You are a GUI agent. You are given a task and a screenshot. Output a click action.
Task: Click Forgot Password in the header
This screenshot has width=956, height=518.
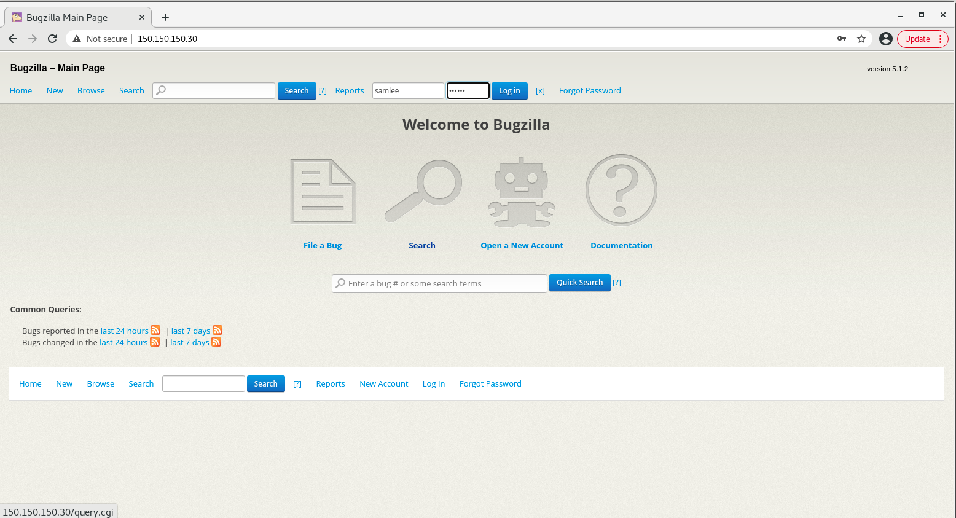coord(590,90)
